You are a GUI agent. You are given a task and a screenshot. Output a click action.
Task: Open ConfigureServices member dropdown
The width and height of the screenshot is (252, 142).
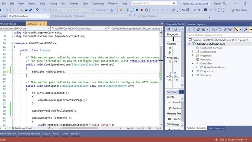(135, 28)
